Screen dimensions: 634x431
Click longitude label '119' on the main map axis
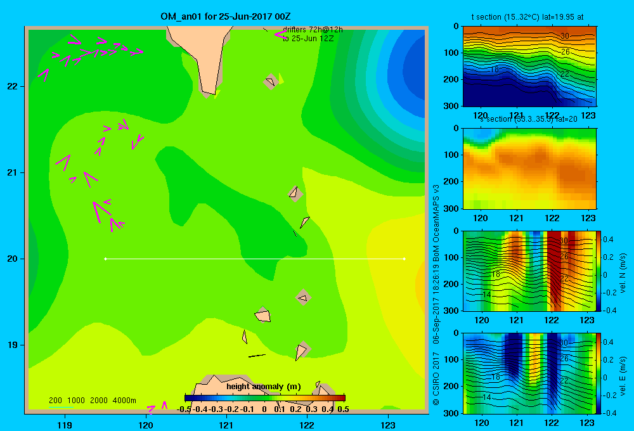point(65,425)
